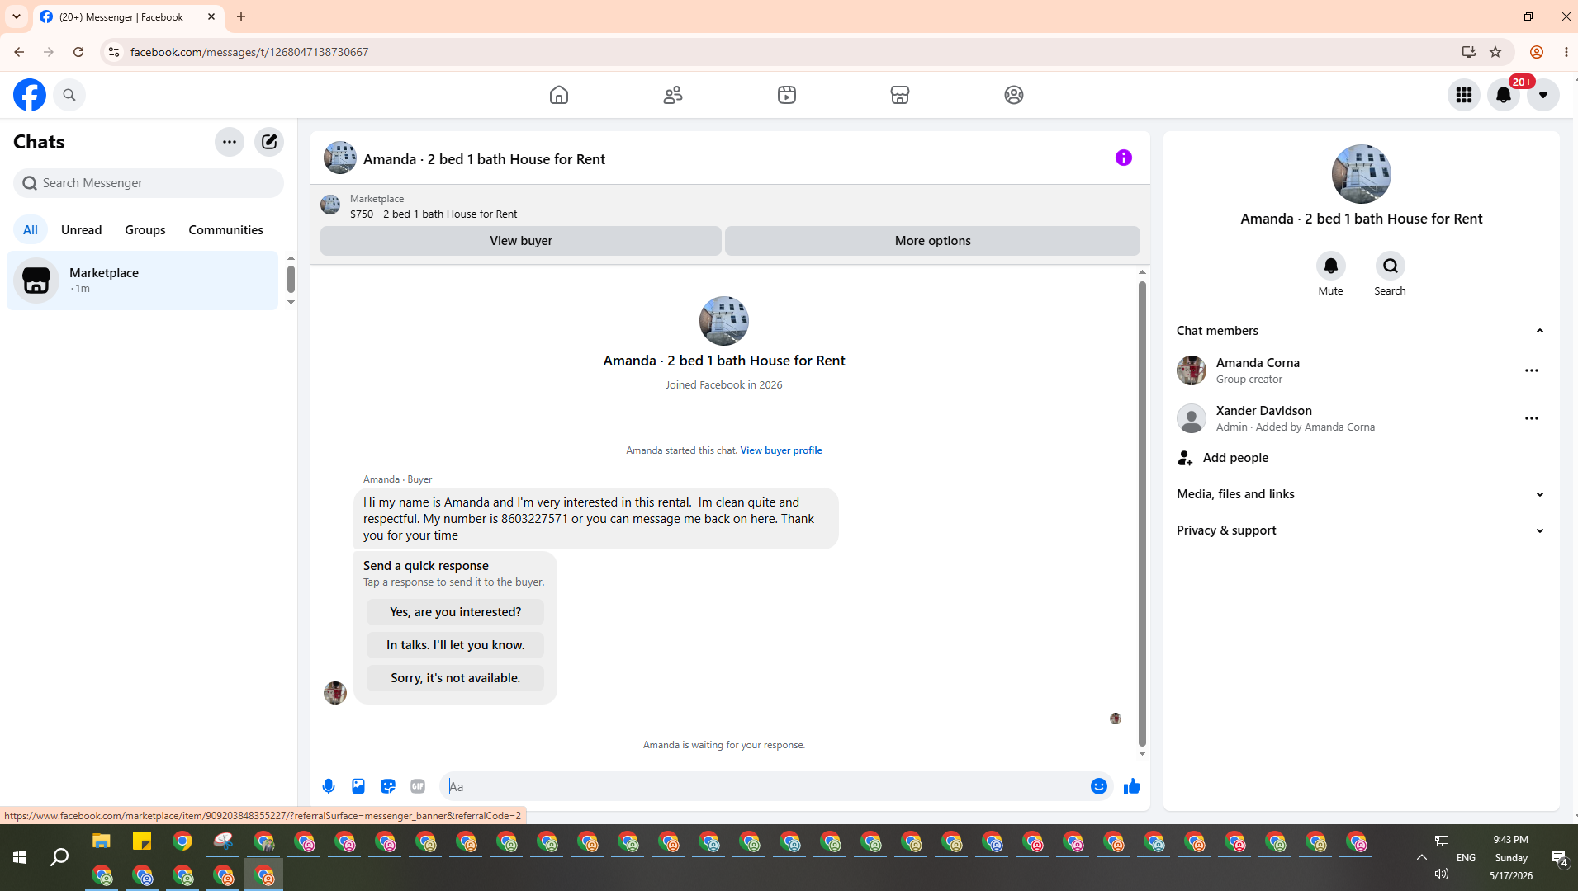The height and width of the screenshot is (891, 1578).
Task: Send quick response 'In talks. I'll let you know.'
Action: pyautogui.click(x=456, y=645)
